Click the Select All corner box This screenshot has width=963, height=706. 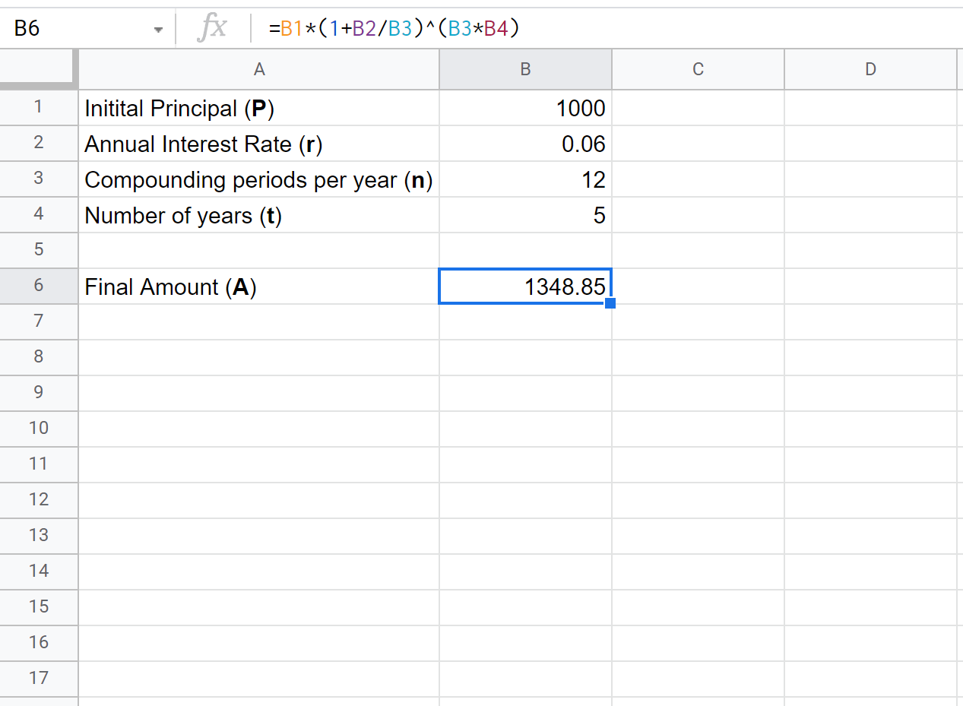[39, 69]
